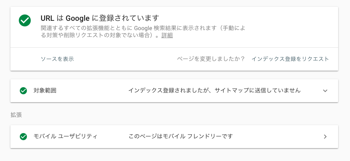The image size is (350, 161).
Task: Request indexing via インデックス登録をリクエスト
Action: 290,59
